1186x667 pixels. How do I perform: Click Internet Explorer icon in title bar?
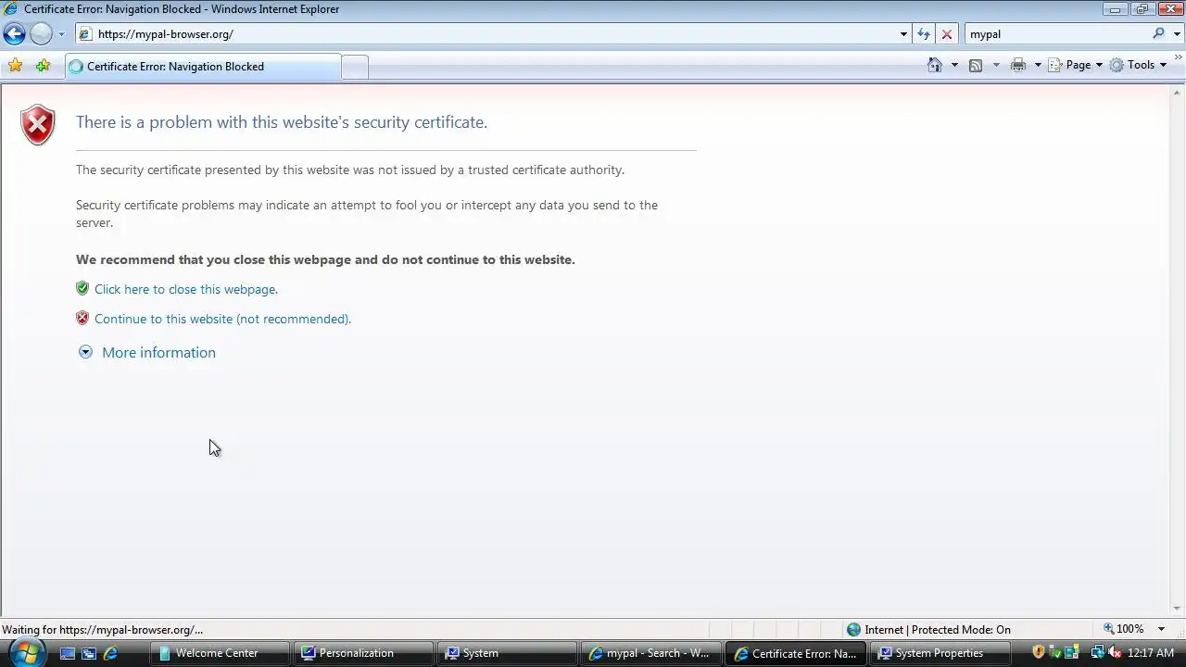pyautogui.click(x=11, y=9)
